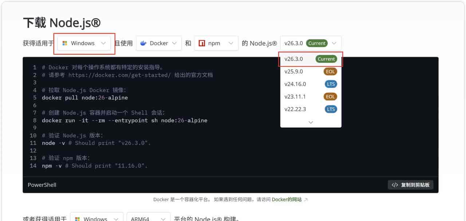Copy code with 复制到剪贴板 button

(x=410, y=185)
